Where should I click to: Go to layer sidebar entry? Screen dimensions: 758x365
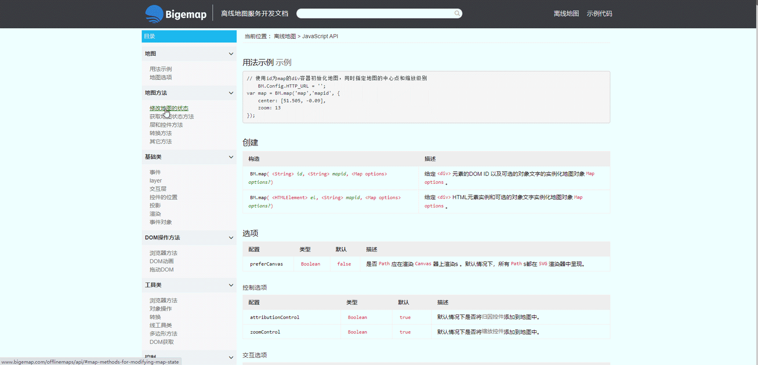[156, 181]
